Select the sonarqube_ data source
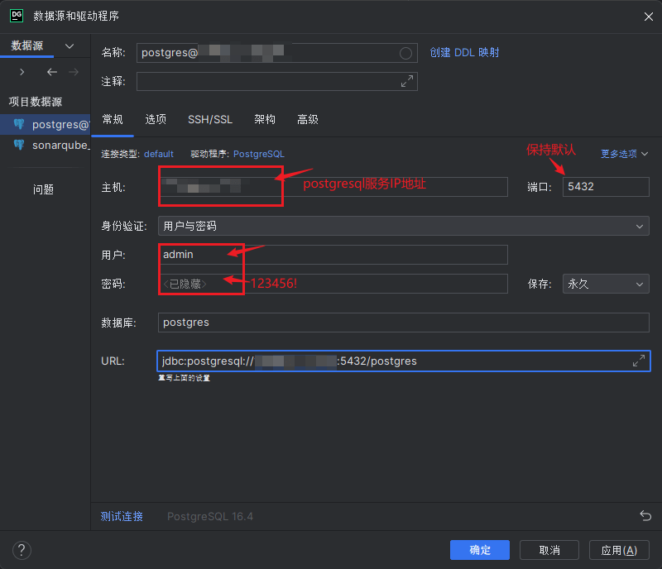The width and height of the screenshot is (662, 569). 46,146
